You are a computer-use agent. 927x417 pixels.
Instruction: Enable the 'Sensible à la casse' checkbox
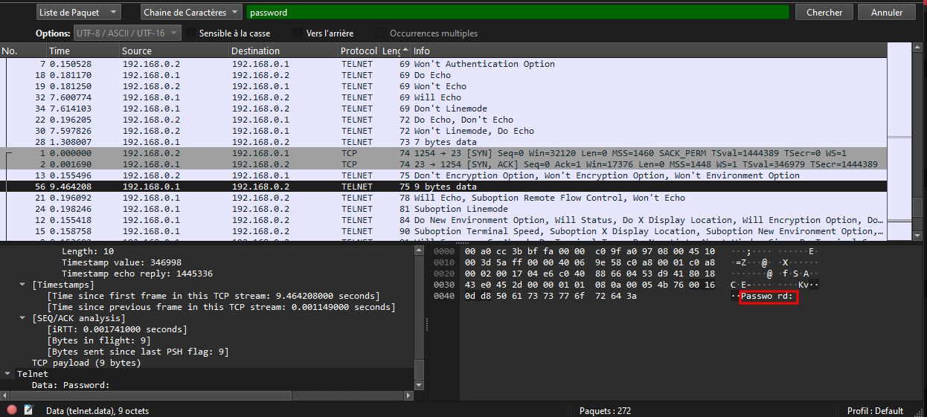(191, 33)
